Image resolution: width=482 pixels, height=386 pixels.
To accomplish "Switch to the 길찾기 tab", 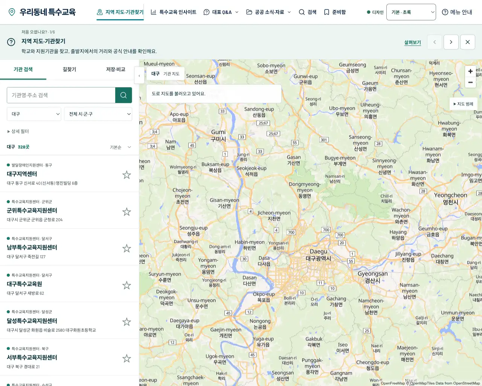I will pos(69,70).
